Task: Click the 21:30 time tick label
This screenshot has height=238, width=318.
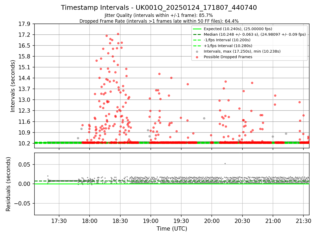Action: 303,221
